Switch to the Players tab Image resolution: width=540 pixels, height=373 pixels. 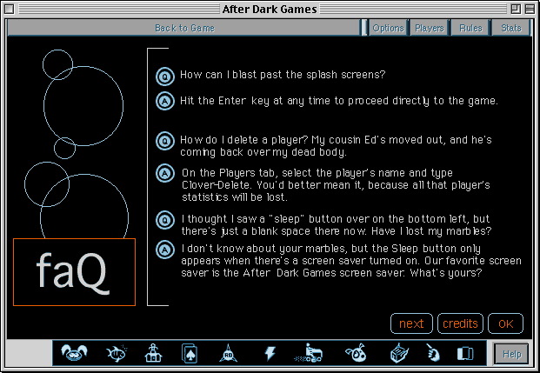[429, 28]
